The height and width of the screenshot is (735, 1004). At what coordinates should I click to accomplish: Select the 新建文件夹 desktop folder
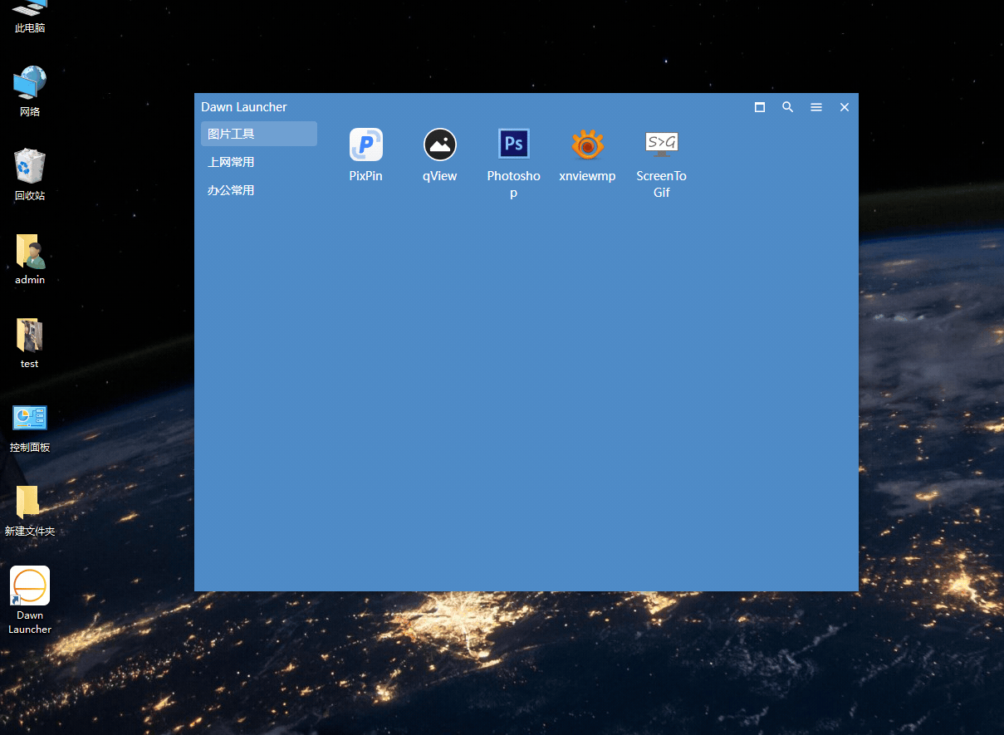click(30, 502)
